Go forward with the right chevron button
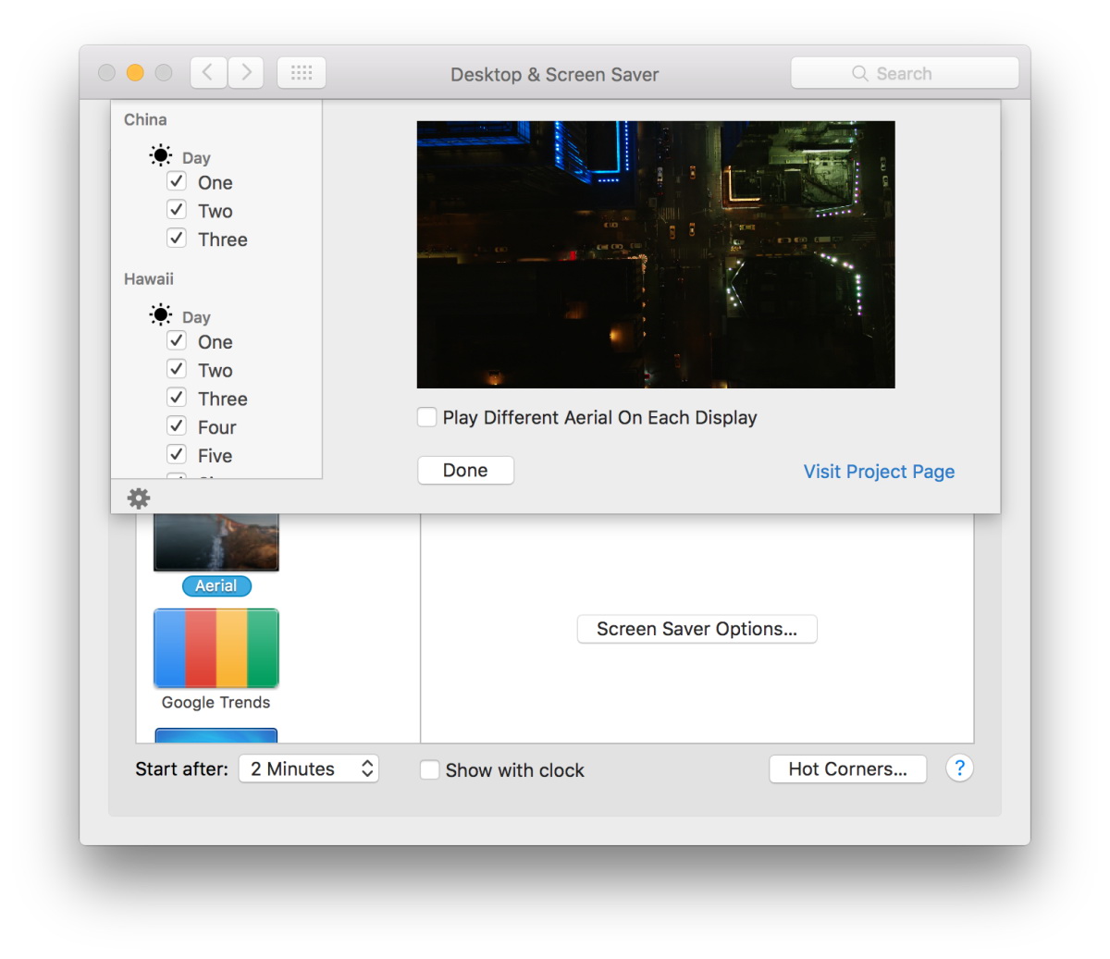 coord(246,72)
